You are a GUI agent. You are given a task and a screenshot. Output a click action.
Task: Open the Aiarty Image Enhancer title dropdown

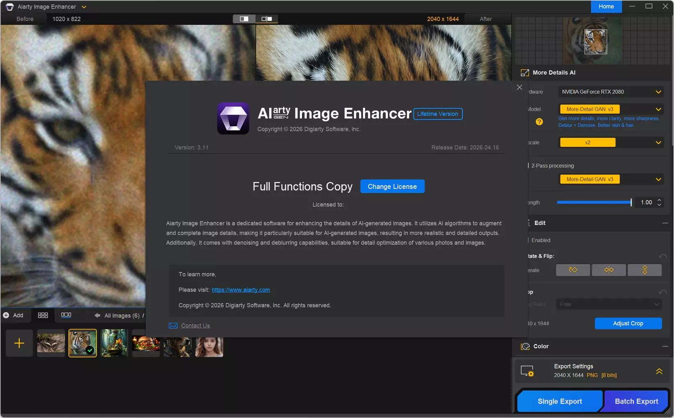click(x=84, y=7)
